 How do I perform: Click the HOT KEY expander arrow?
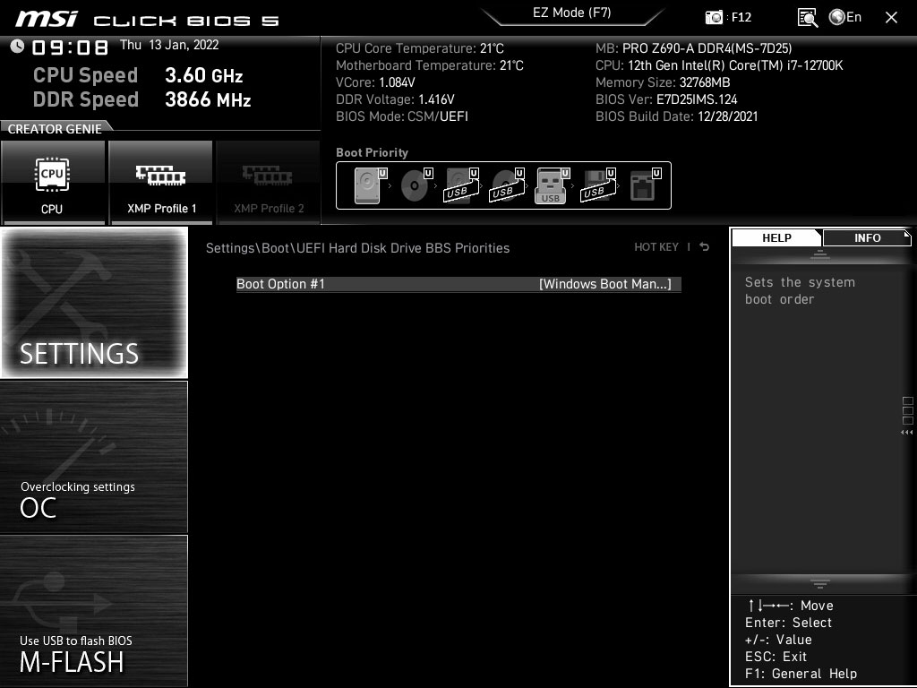pos(704,247)
